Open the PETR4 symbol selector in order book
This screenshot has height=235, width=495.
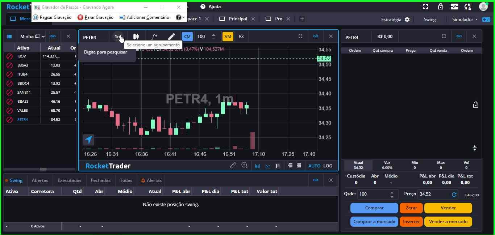click(352, 37)
